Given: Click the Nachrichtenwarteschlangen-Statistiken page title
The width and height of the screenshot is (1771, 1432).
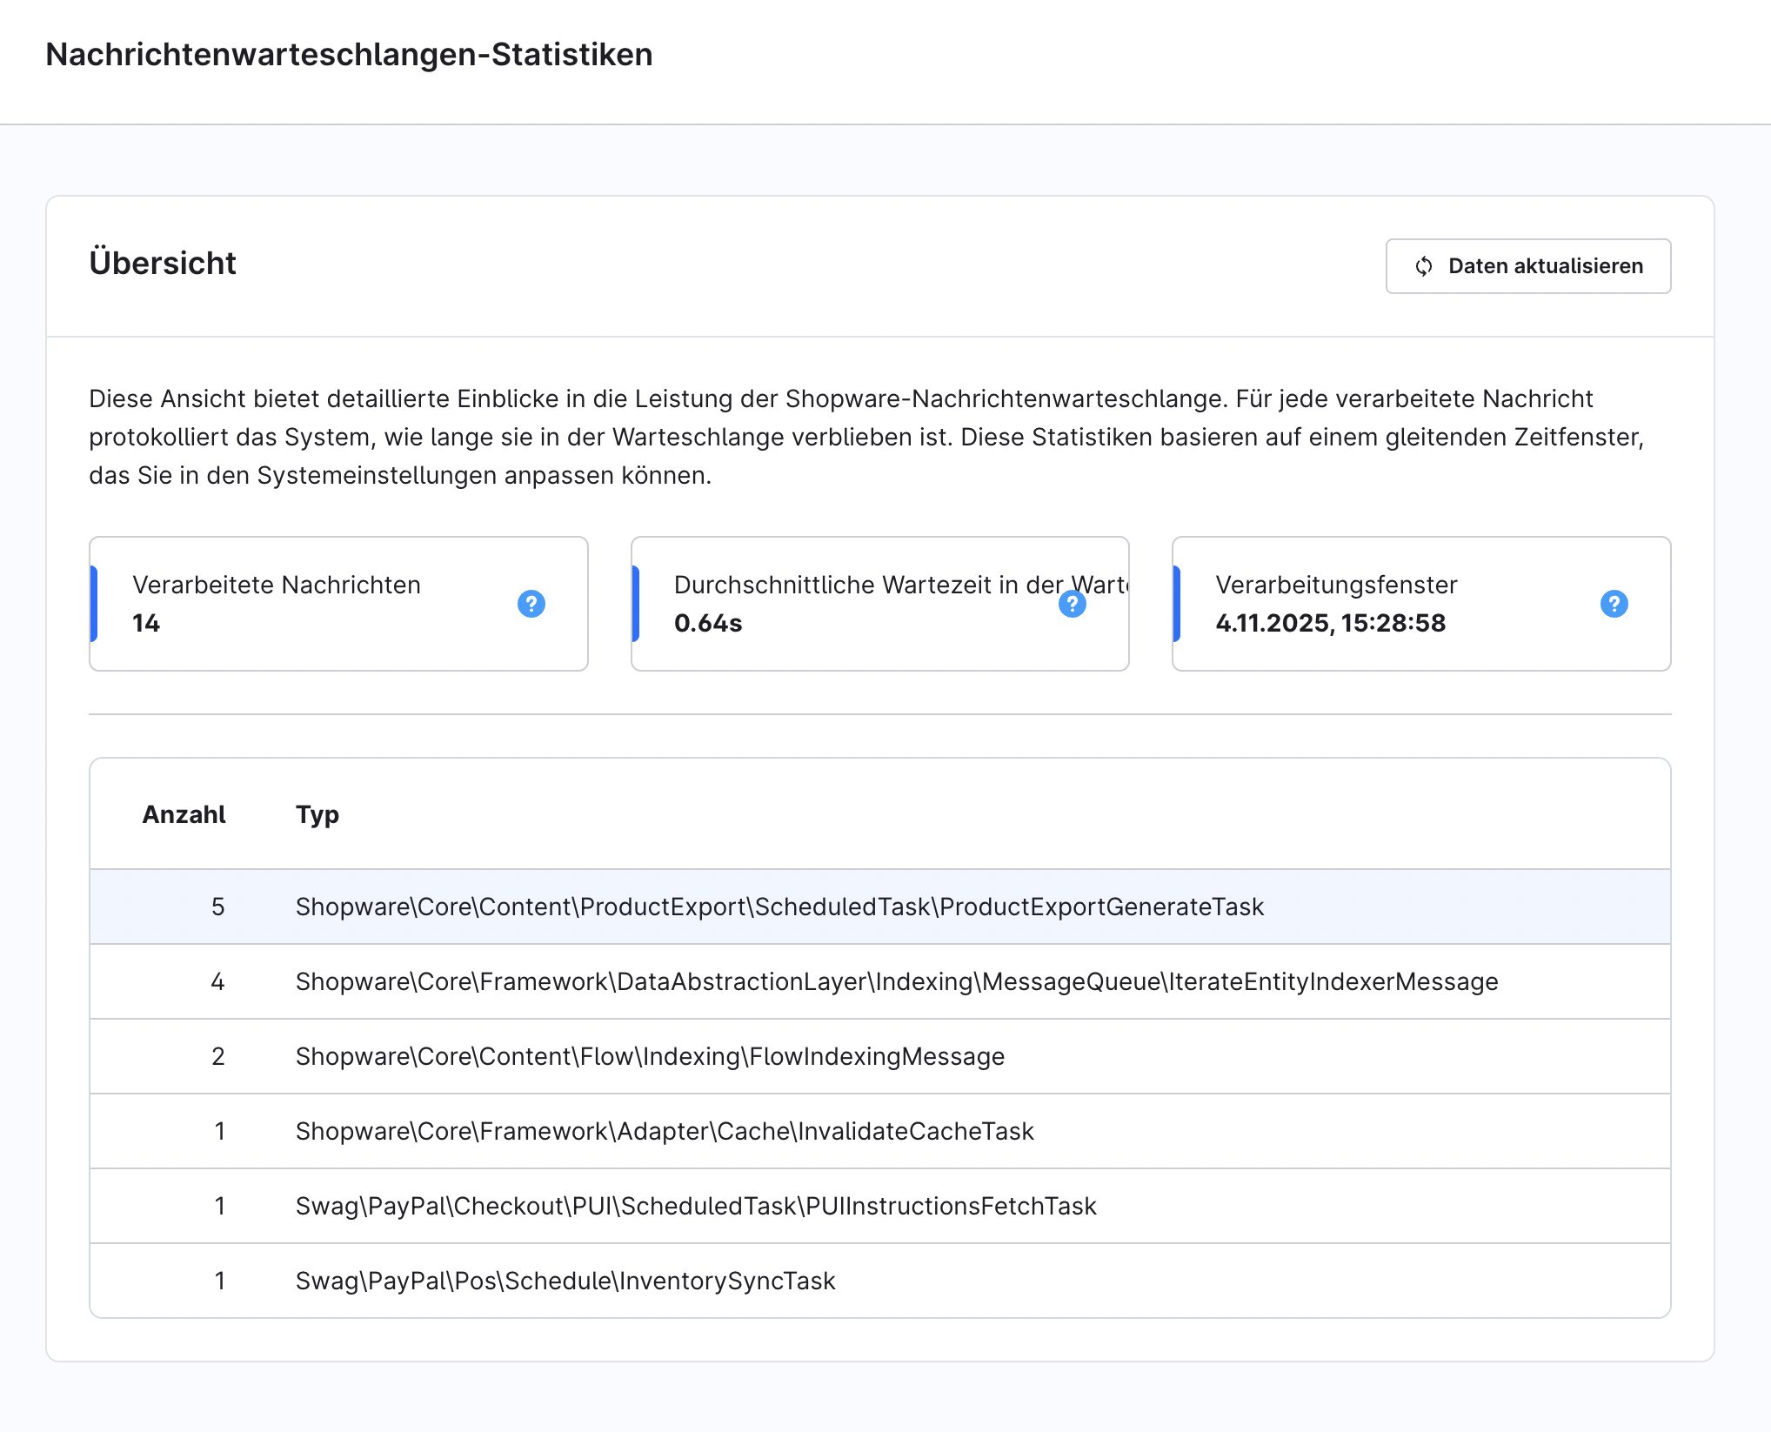Looking at the screenshot, I should click(349, 54).
